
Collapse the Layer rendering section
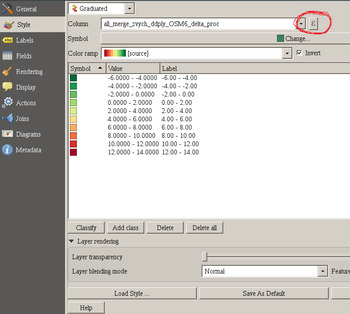pos(71,241)
